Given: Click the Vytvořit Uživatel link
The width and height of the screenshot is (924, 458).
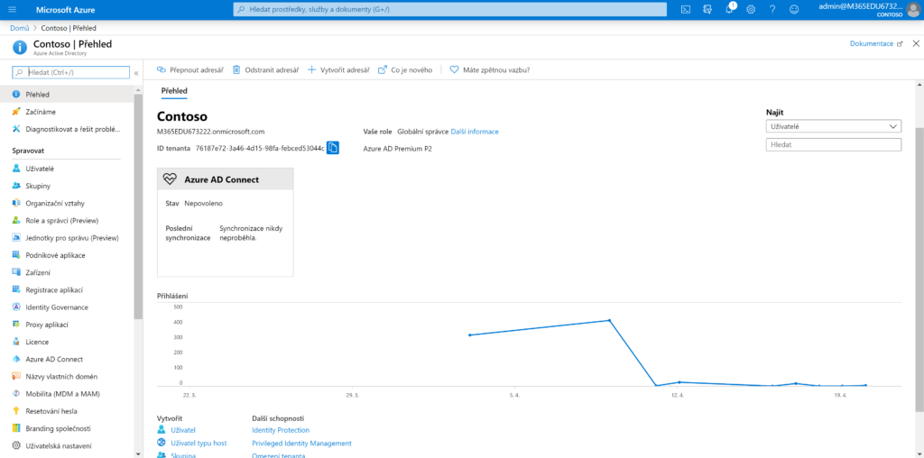Looking at the screenshot, I should coord(182,430).
